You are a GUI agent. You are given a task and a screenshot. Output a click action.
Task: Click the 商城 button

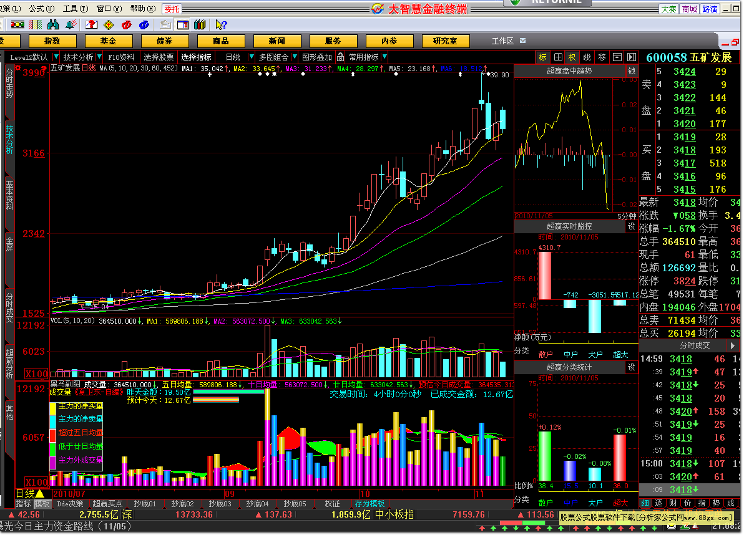[x=690, y=9]
